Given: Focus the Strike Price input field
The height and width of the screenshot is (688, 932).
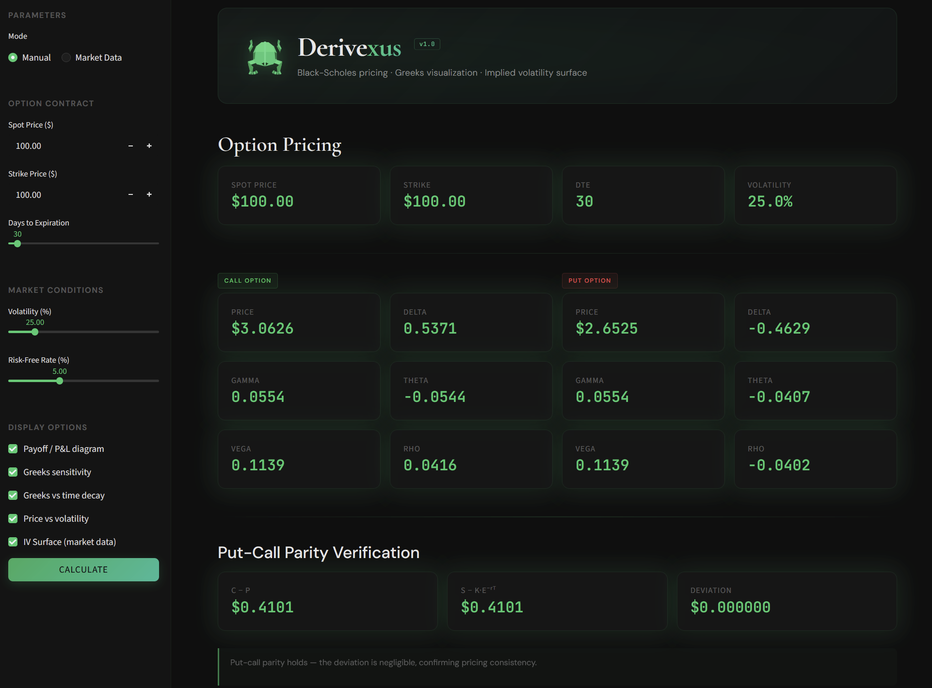Looking at the screenshot, I should click(65, 194).
